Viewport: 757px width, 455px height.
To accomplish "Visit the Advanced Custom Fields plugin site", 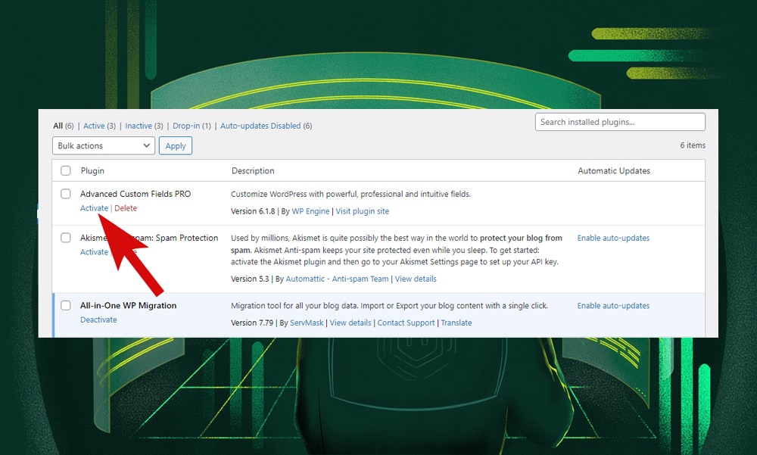I will tap(362, 211).
